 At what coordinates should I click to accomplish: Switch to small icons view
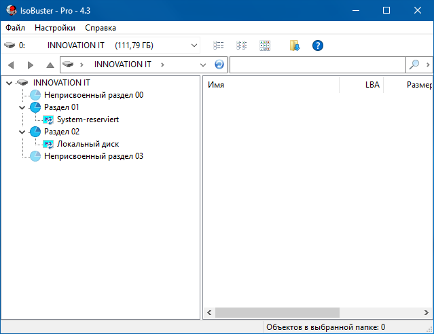[241, 45]
